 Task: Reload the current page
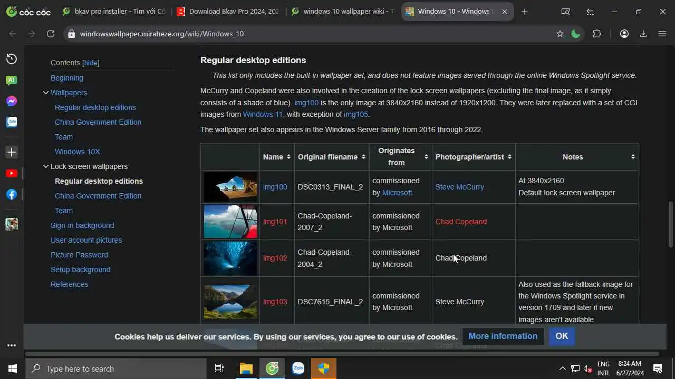(x=51, y=34)
